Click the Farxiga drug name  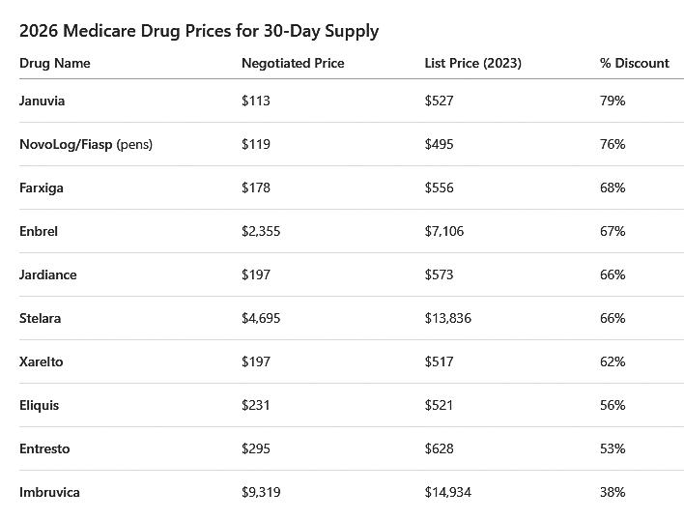(42, 188)
